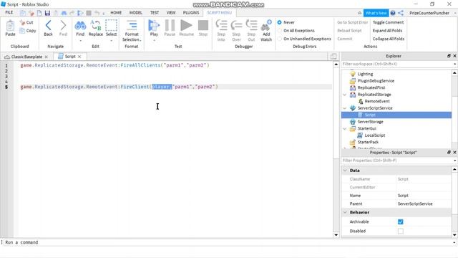The width and height of the screenshot is (458, 258).
Task: Click the Cut scissors icon
Action: [x=22, y=22]
